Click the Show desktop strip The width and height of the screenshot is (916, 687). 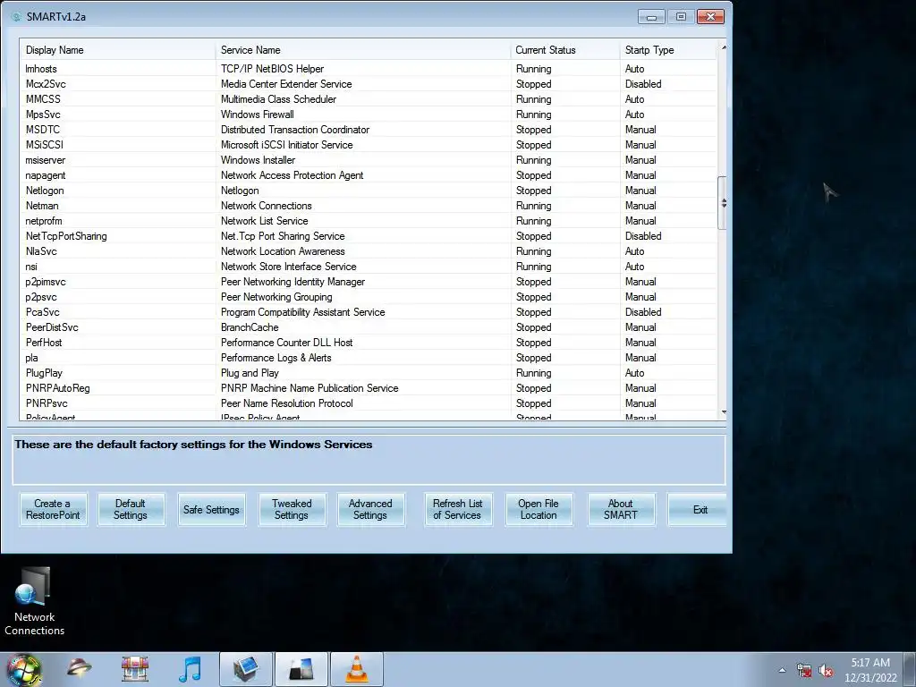pos(909,670)
